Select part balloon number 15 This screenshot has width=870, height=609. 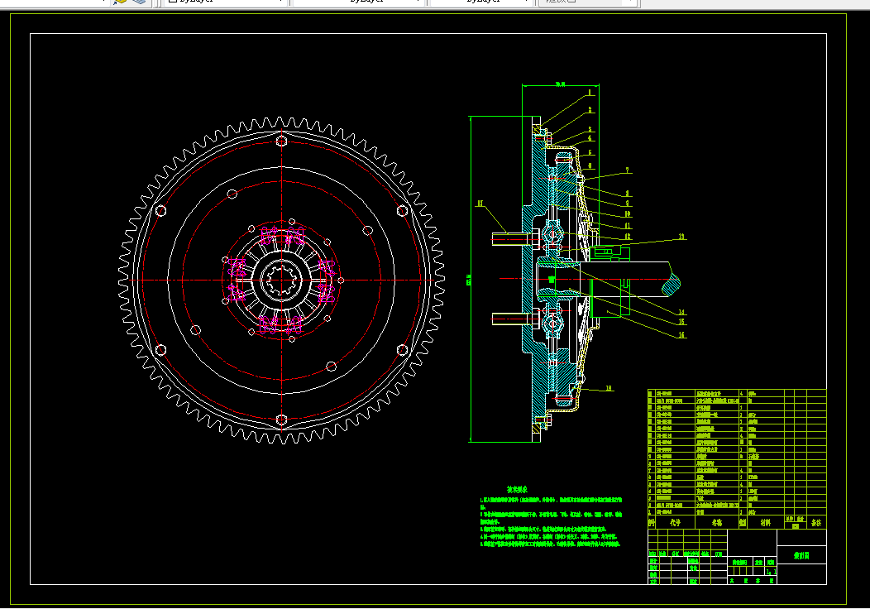click(x=681, y=321)
